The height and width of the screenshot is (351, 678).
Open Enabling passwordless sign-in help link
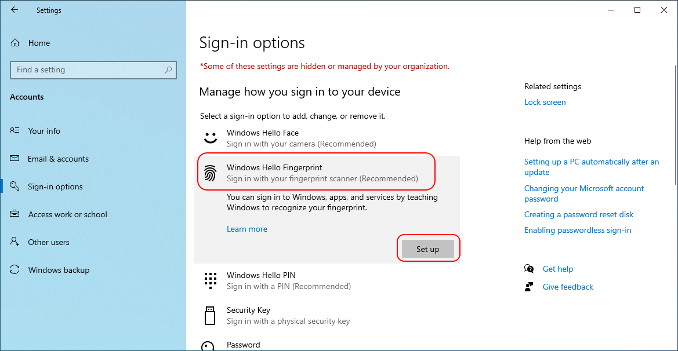click(x=577, y=230)
